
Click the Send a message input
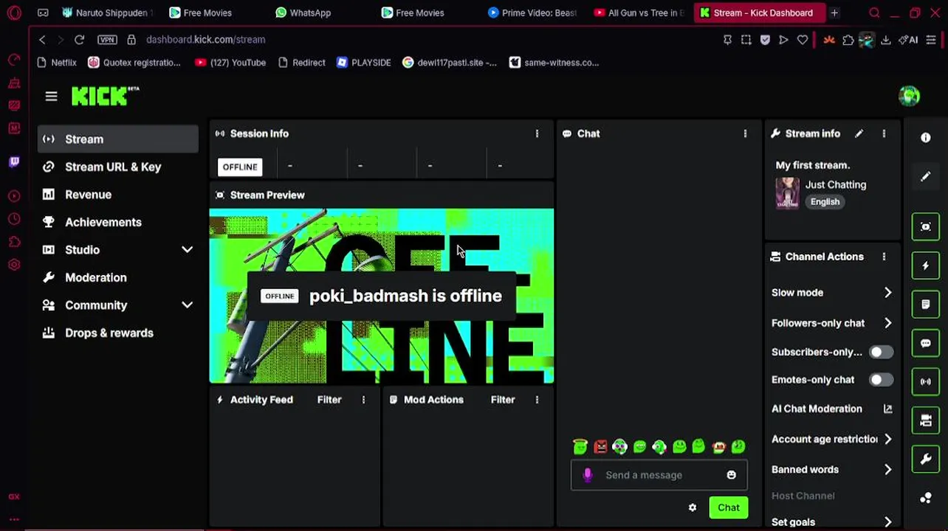click(x=659, y=475)
